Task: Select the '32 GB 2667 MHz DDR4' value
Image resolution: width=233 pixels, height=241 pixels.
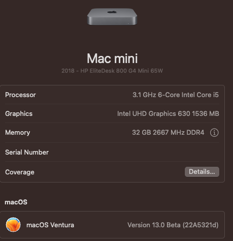Action: click(x=168, y=133)
